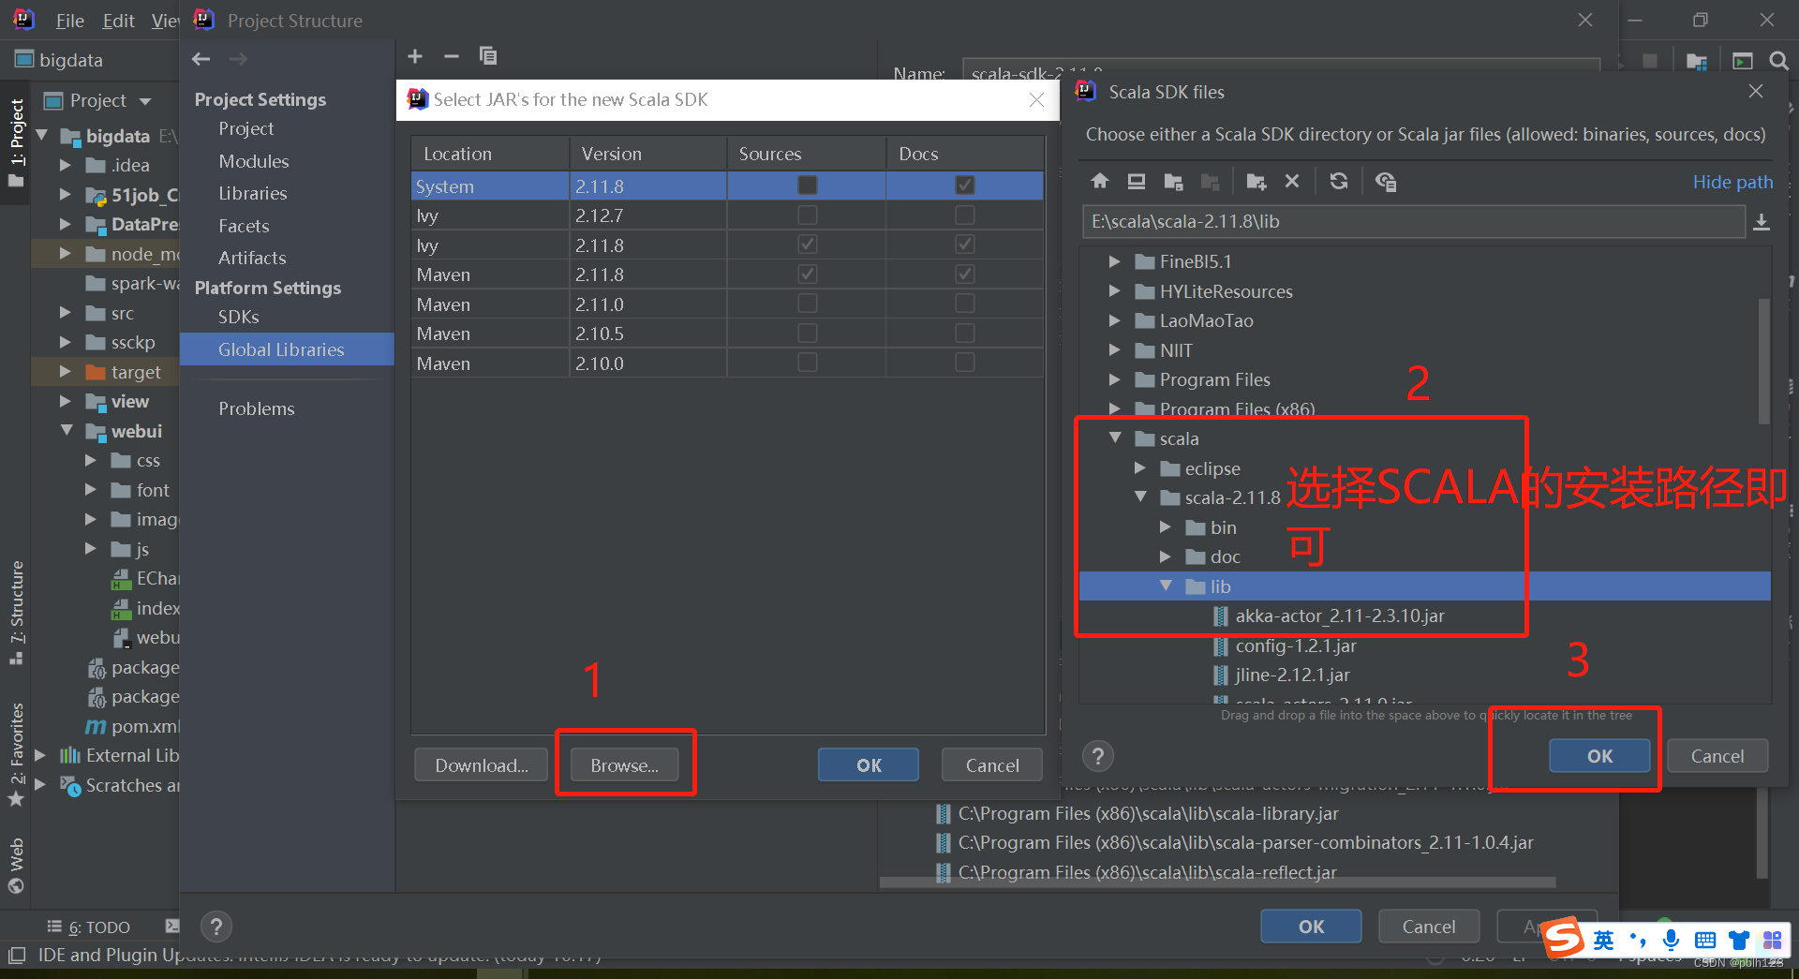Toggle Docs checkbox for System 2.11.8
The image size is (1799, 979).
coord(964,185)
